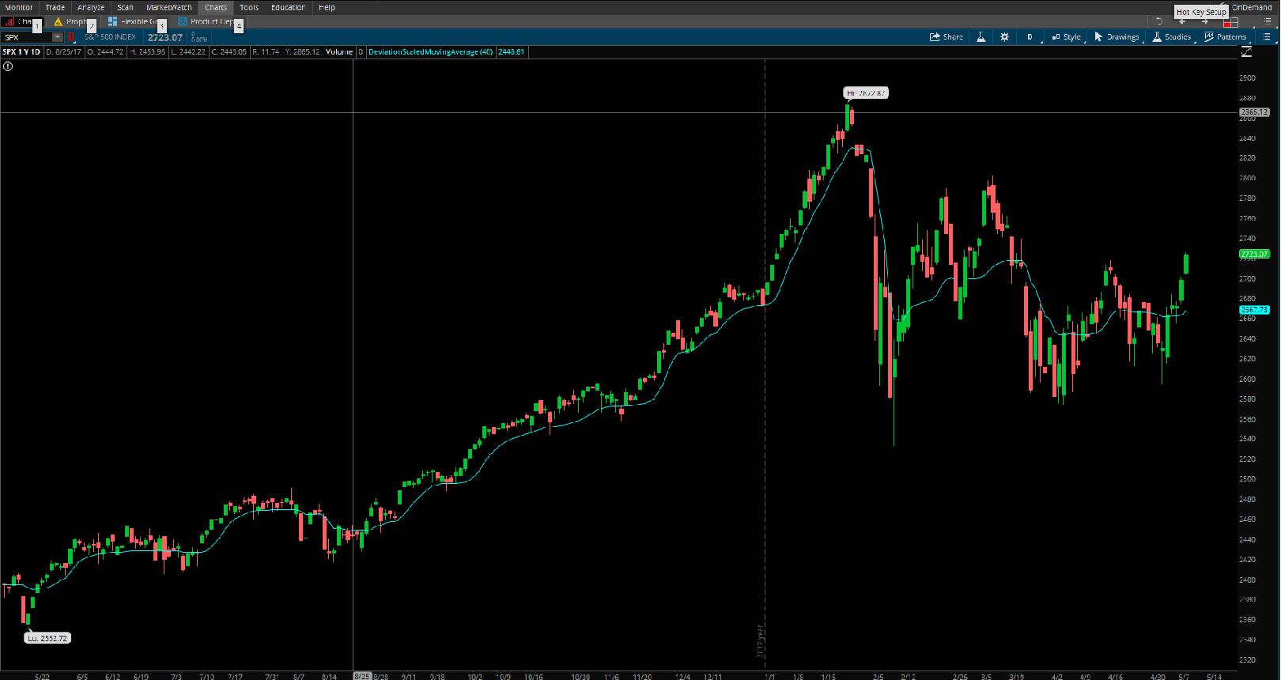Click the S&P 500 INDEX description text
This screenshot has height=680, width=1281.
pos(111,37)
